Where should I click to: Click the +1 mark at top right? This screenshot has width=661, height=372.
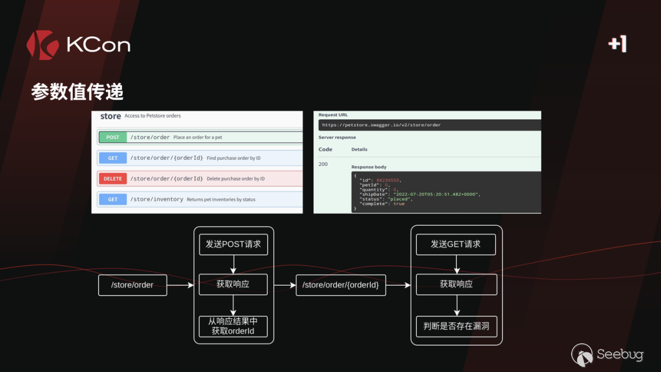618,44
